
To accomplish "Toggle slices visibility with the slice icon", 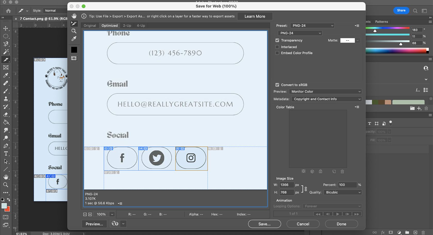I will pyautogui.click(x=74, y=58).
